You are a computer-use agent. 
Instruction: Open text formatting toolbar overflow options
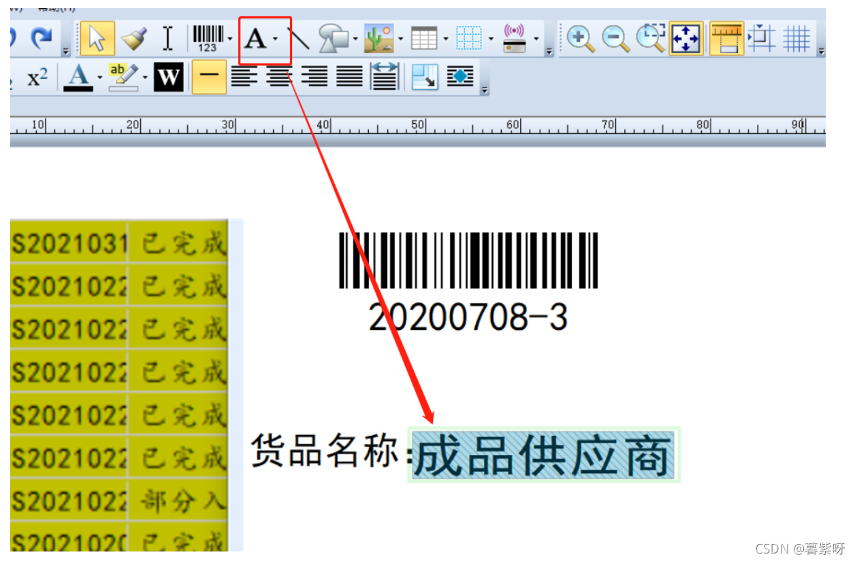click(x=484, y=90)
